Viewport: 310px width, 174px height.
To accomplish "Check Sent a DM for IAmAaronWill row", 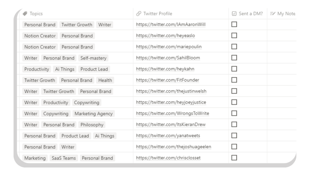I will [234, 25].
